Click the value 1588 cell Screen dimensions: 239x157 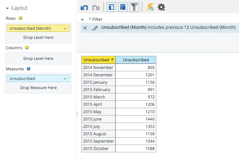point(136,149)
